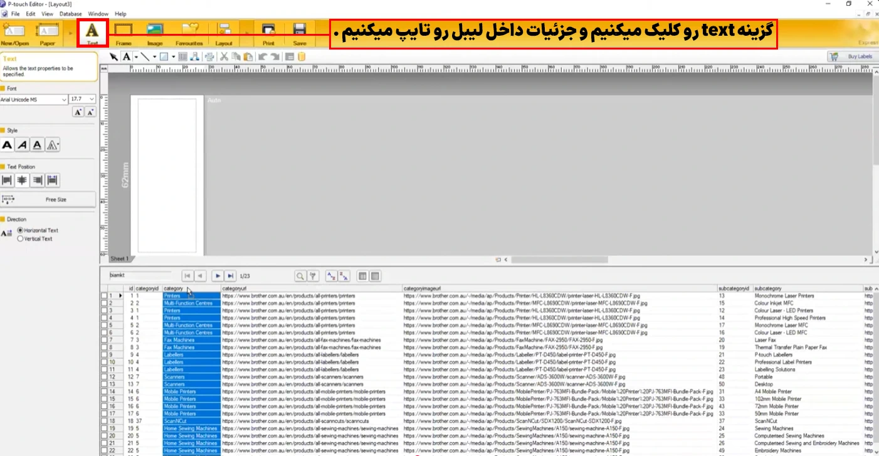Screen dimensions: 879x456
Task: Select the Text tool in top toolbar
Action: pos(92,33)
